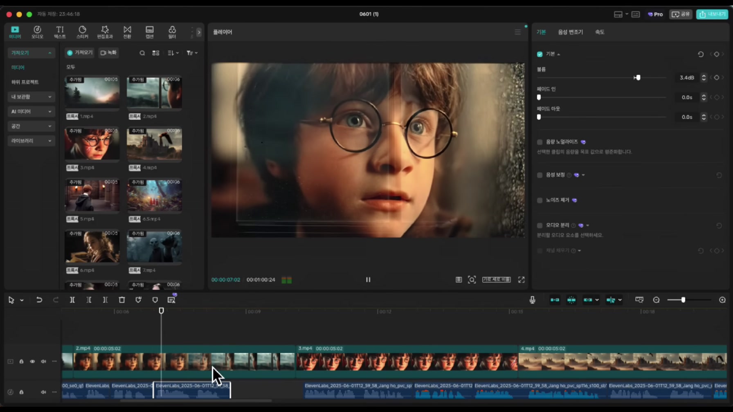
Task: Mute the audio track speaker icon
Action: click(x=43, y=392)
